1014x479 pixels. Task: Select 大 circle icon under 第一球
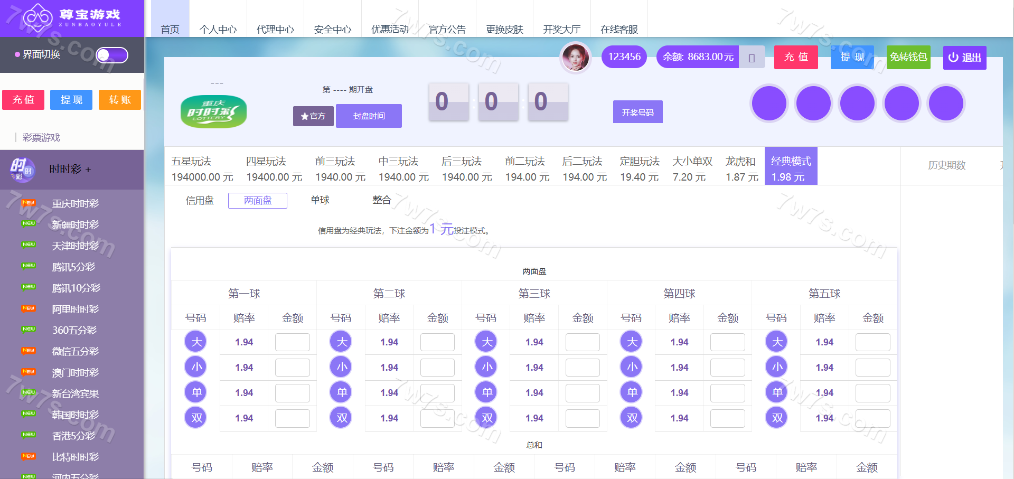[196, 342]
